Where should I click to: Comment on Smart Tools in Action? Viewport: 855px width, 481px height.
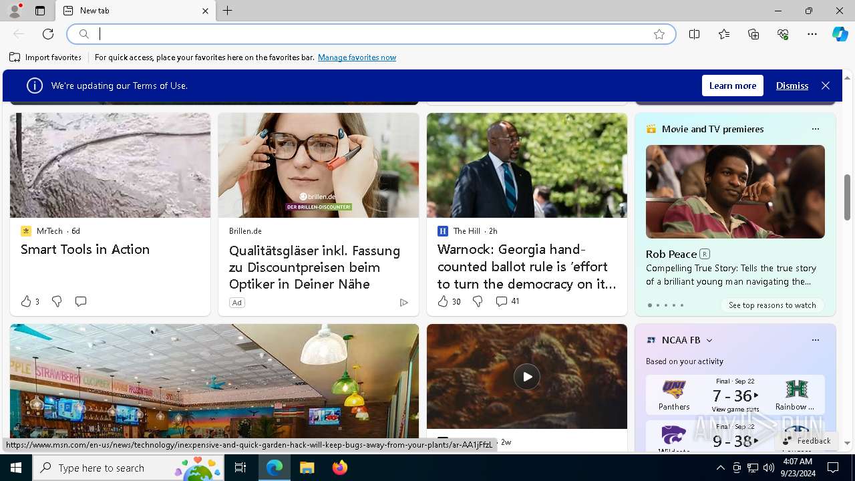coord(81,301)
